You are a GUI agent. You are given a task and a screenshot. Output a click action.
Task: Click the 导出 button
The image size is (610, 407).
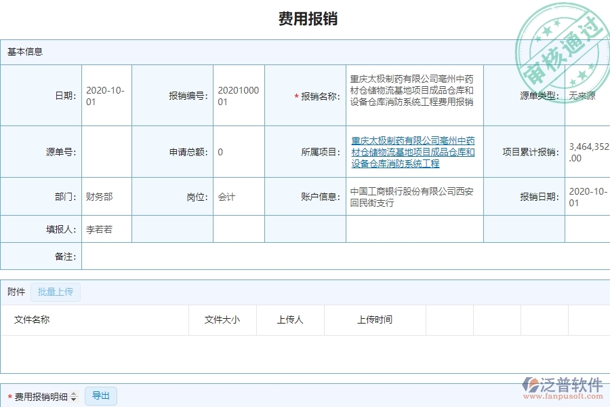(100, 395)
